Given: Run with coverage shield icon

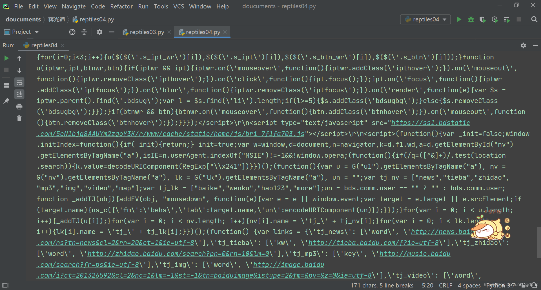Looking at the screenshot, I should (483, 19).
